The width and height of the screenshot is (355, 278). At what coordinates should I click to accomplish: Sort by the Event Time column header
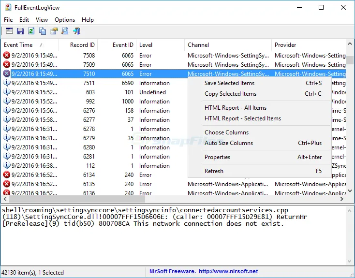tap(30, 45)
